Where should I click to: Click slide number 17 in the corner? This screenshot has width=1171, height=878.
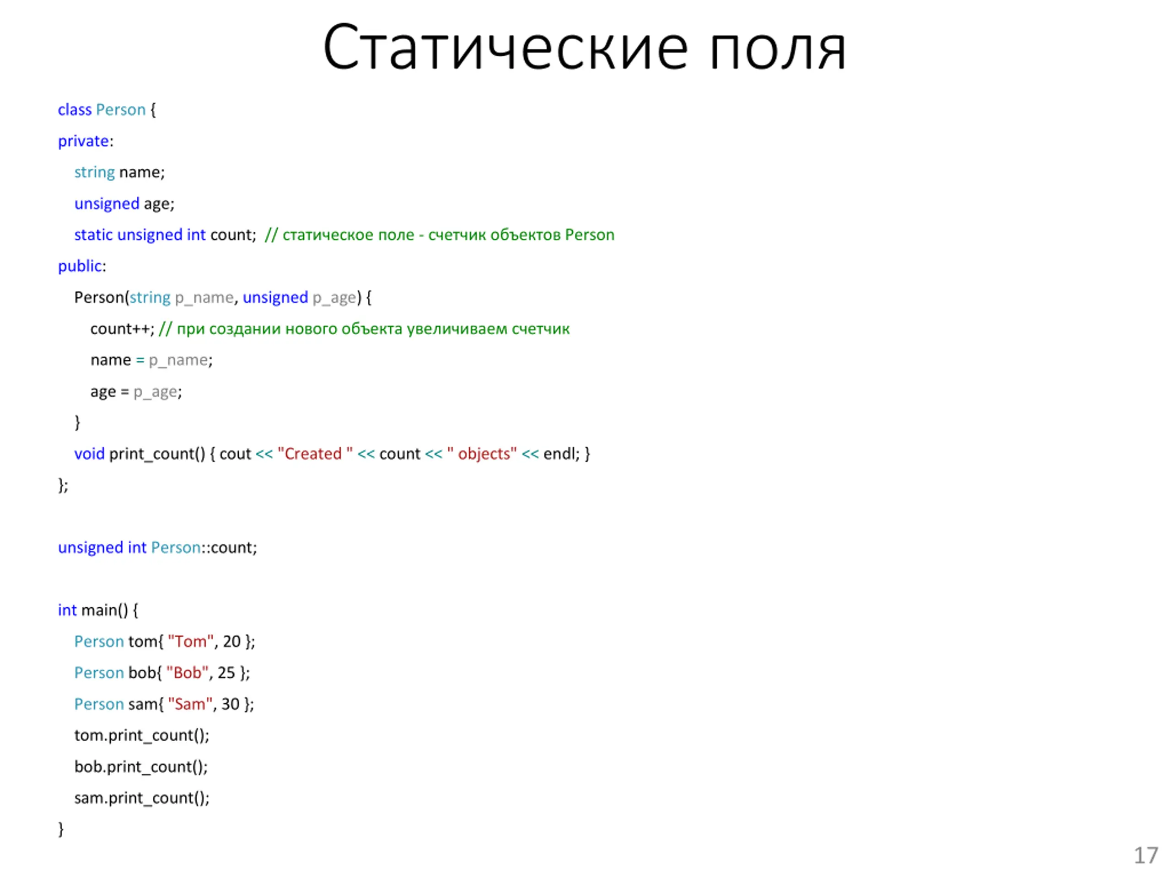pos(1145,856)
